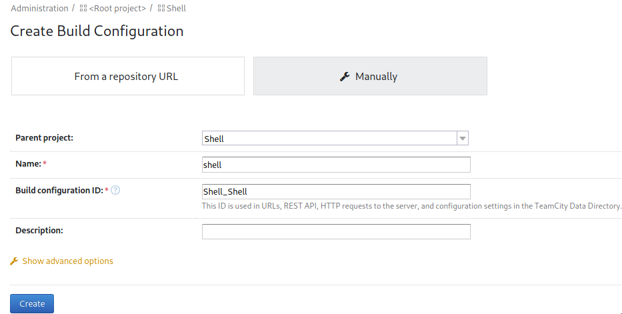This screenshot has height=314, width=622.
Task: Focus the Name field containing shell
Action: tap(336, 165)
